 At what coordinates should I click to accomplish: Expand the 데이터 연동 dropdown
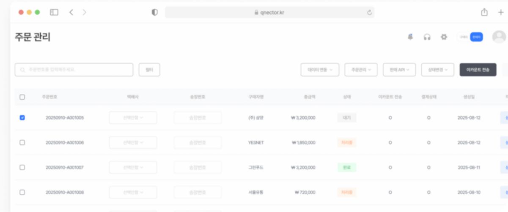320,70
